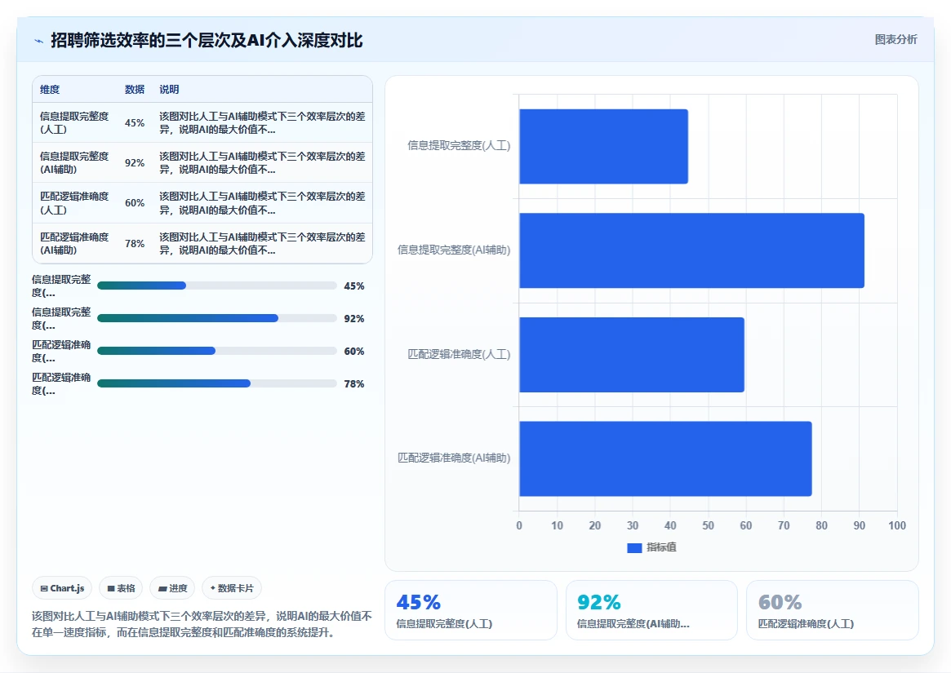Click the chart bar for 信息提取完整度(人工)

tap(603, 146)
